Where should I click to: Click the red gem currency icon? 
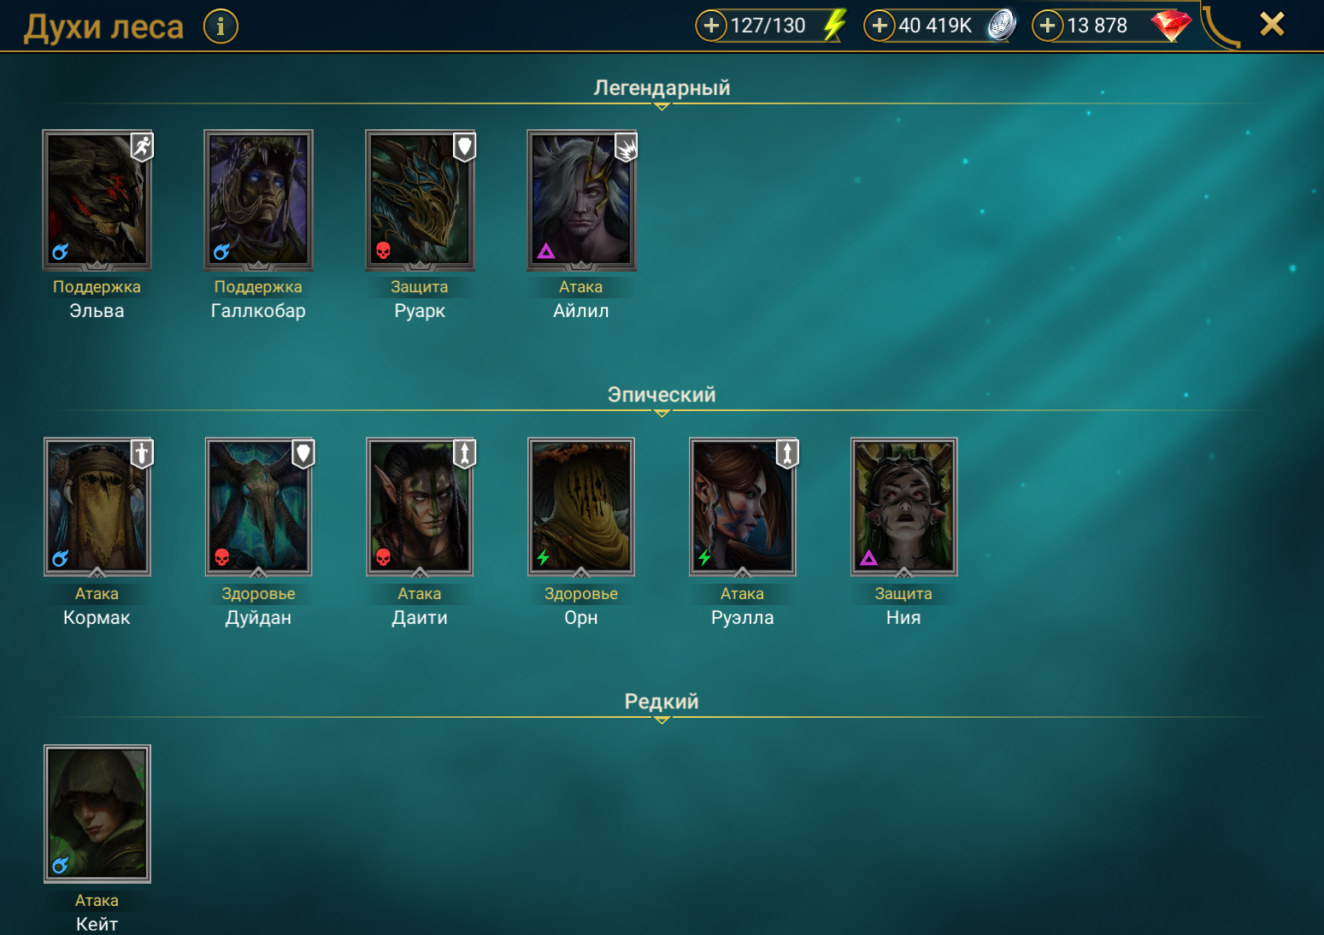(1171, 25)
